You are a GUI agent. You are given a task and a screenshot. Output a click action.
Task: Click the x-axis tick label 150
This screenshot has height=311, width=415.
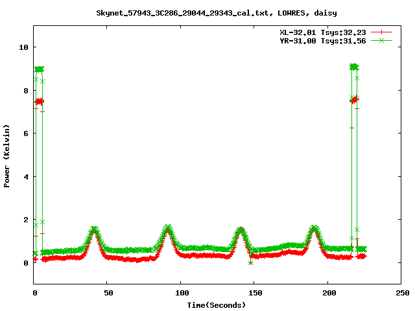tap(255, 293)
